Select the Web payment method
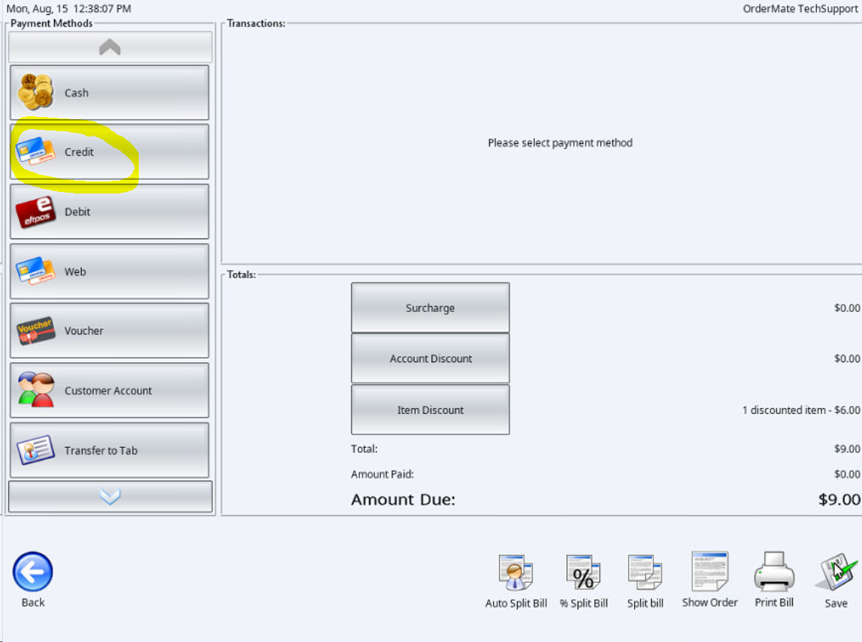Viewport: 862px width, 642px height. pyautogui.click(x=110, y=271)
